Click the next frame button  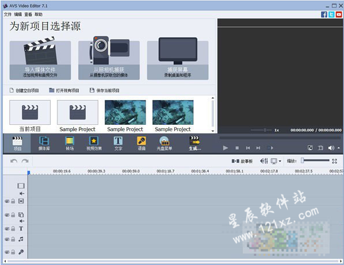[258, 148]
